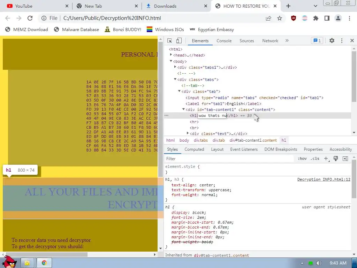Close the YouTube tab
Screen dimensions: 357x268
(67, 6)
